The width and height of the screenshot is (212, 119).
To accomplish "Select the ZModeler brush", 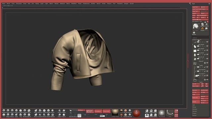I will tap(53, 115).
